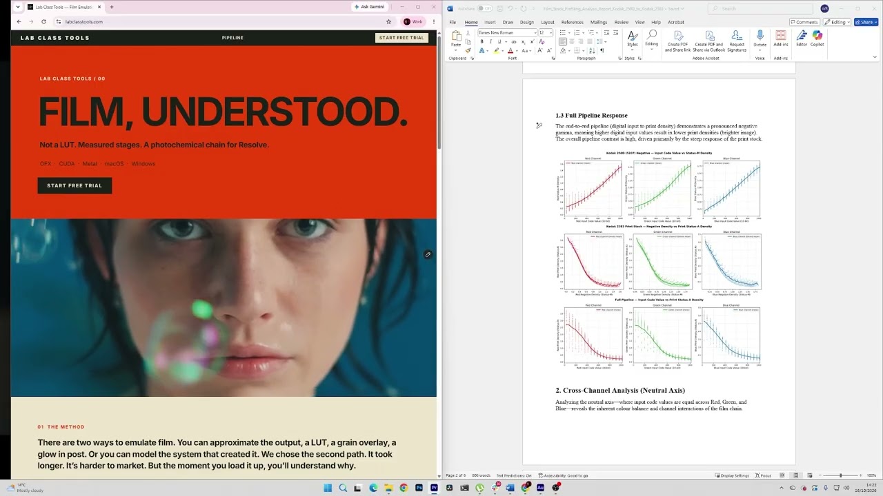Follow the PIPELINE link in site header
This screenshot has height=496, width=883.
tap(232, 38)
